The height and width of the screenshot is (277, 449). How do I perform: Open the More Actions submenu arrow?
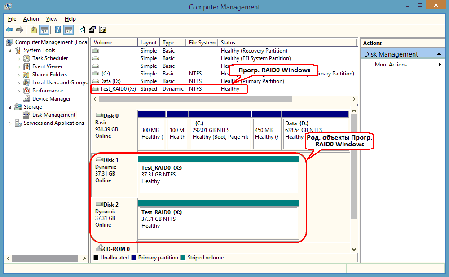(440, 65)
